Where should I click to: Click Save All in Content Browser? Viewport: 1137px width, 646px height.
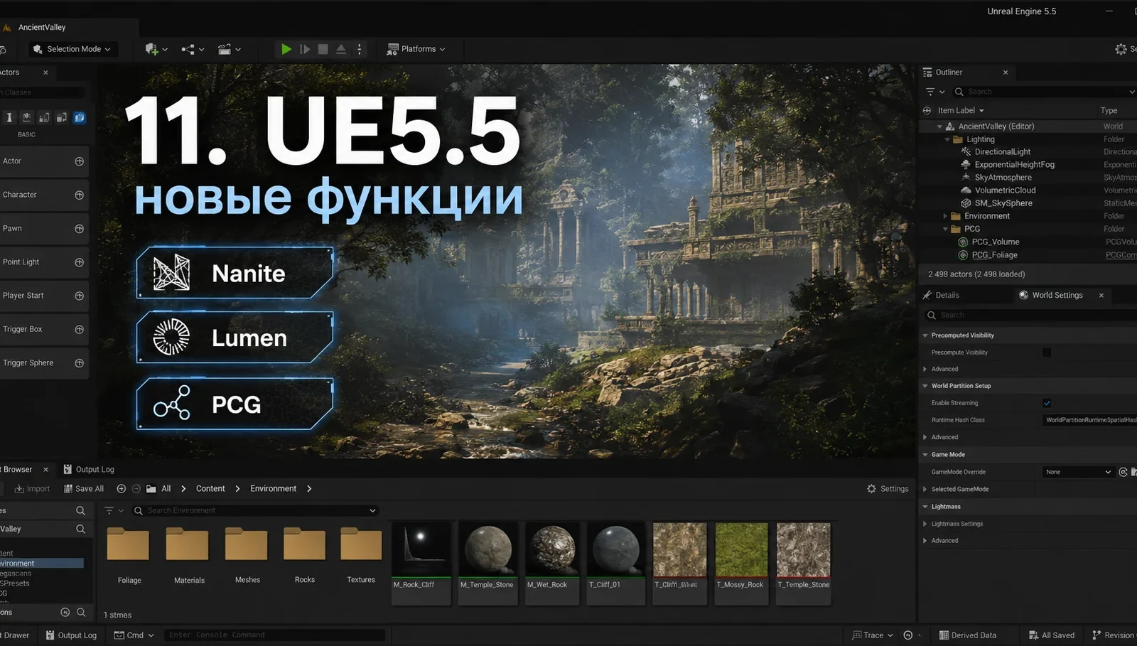coord(84,489)
